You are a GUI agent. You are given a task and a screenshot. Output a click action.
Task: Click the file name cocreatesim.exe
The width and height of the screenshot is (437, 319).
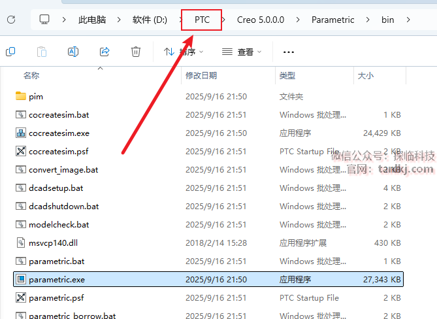tap(59, 133)
